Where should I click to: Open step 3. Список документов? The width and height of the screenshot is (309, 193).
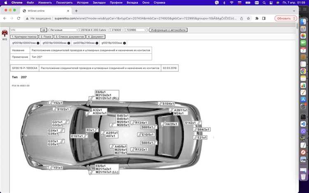(70, 37)
